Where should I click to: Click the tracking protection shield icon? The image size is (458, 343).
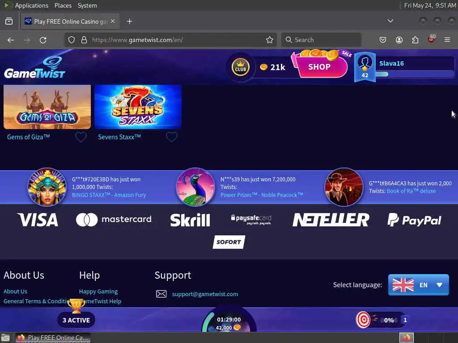click(x=71, y=40)
